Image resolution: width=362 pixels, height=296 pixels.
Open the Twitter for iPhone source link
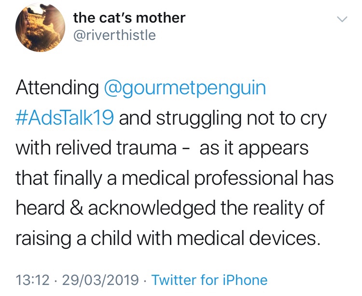209,280
